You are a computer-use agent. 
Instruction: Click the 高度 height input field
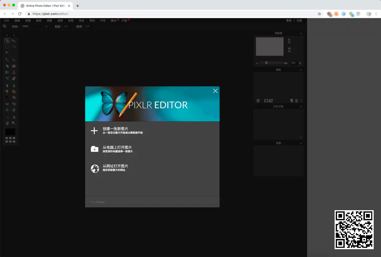(x=89, y=26)
